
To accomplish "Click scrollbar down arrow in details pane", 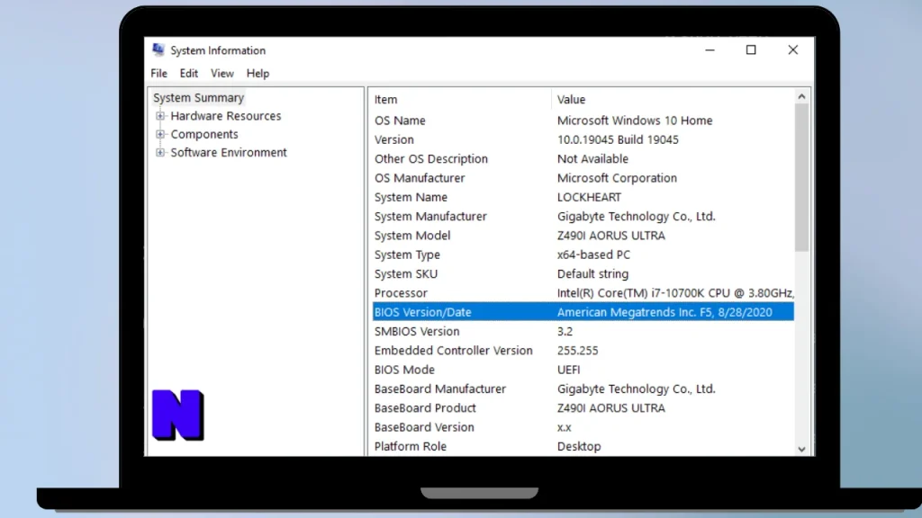I will [x=801, y=450].
